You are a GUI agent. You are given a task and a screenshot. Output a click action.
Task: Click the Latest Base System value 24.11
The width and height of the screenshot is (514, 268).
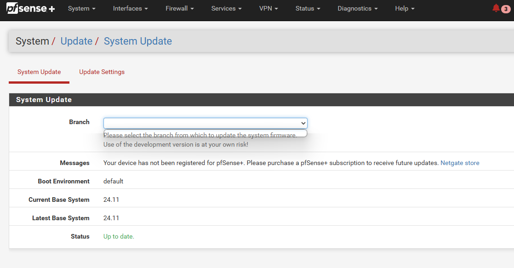point(111,218)
